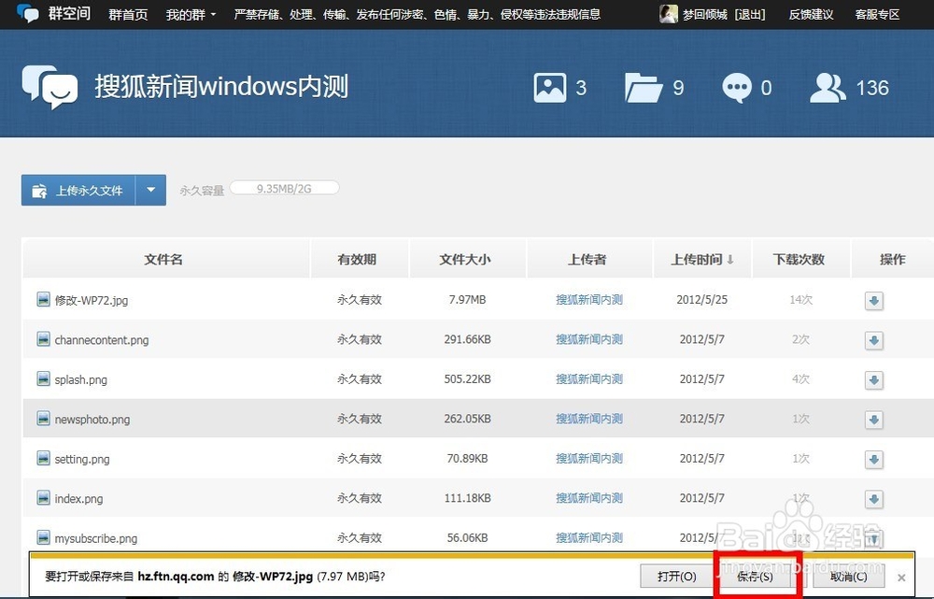This screenshot has height=599, width=934.
Task: Toggle the 上传时间 column sort order
Action: (701, 259)
